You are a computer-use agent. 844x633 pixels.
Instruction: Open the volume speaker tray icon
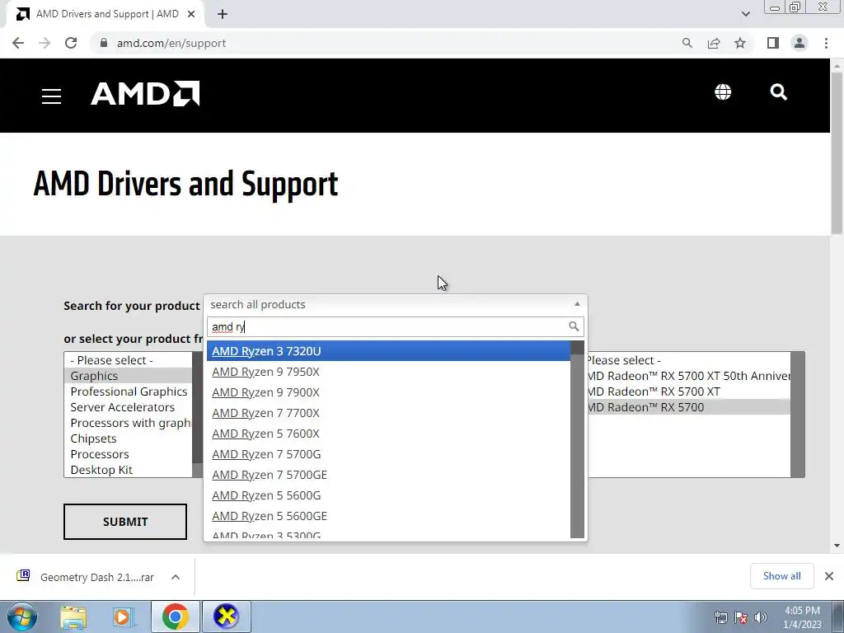click(761, 617)
